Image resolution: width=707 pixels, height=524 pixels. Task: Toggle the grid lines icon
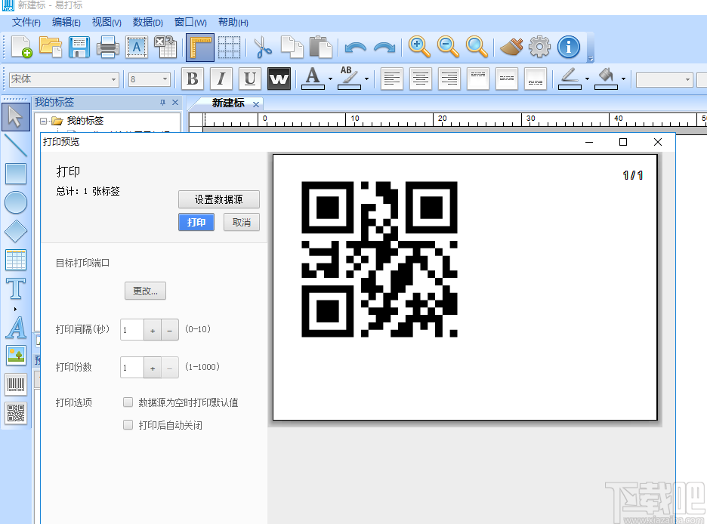click(229, 47)
